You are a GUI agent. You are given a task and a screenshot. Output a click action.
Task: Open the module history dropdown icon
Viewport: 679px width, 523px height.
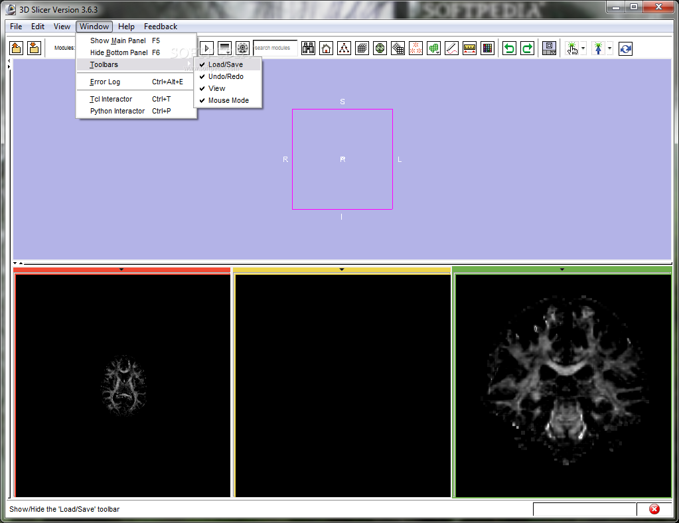click(225, 48)
